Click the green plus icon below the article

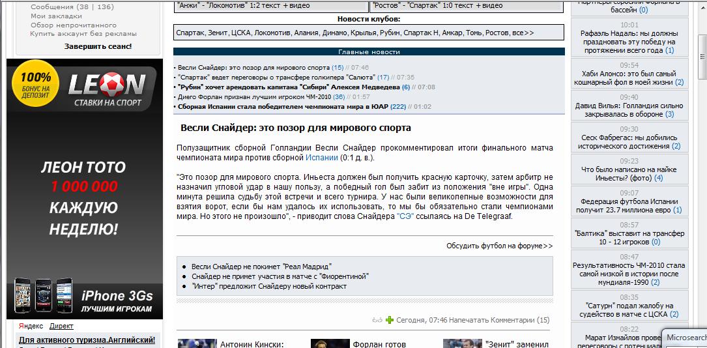point(390,320)
